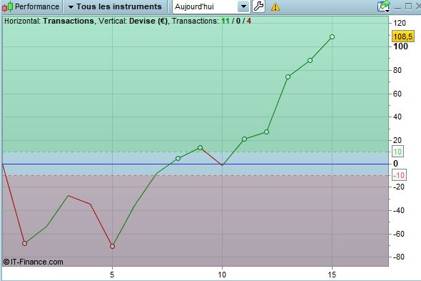Open the chart export icon menu

[384, 6]
